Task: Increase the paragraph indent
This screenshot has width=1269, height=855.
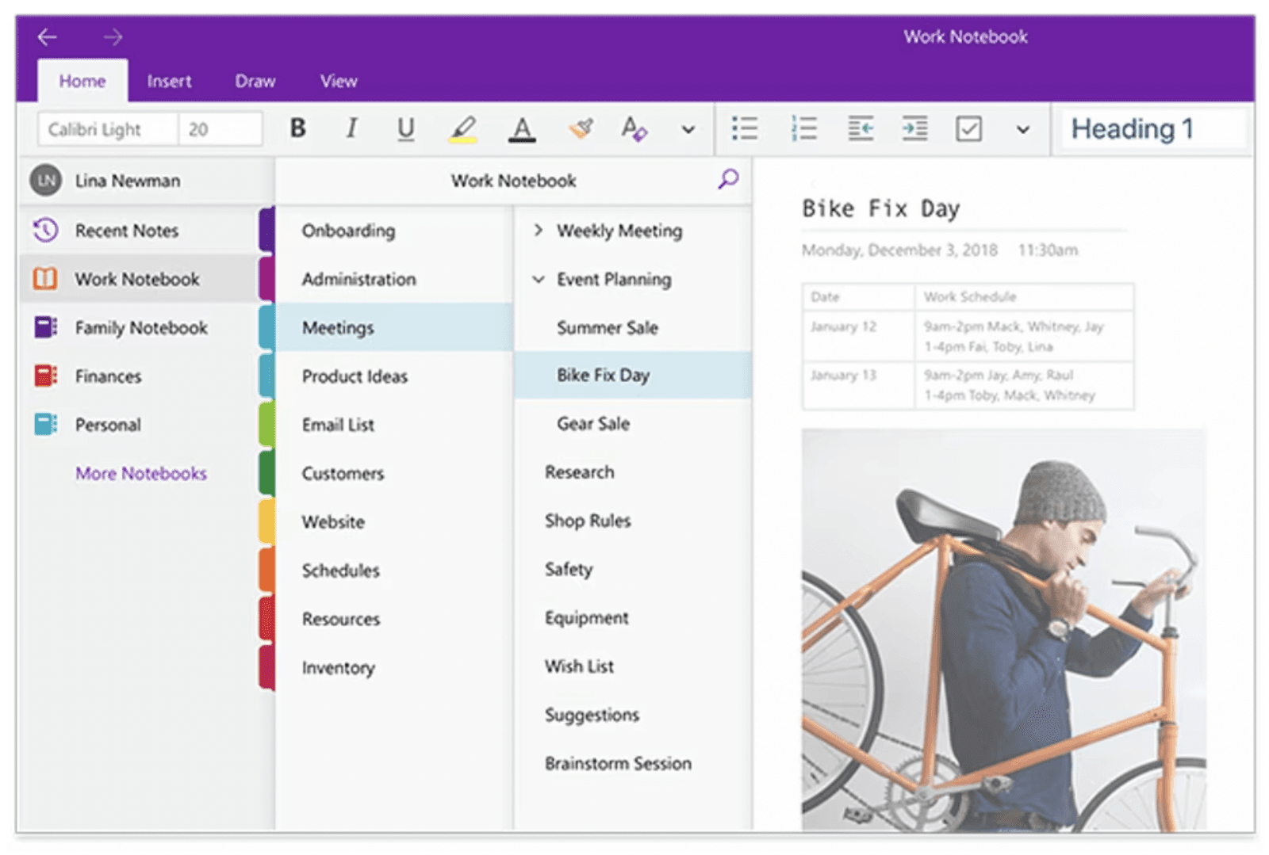Action: pyautogui.click(x=914, y=128)
